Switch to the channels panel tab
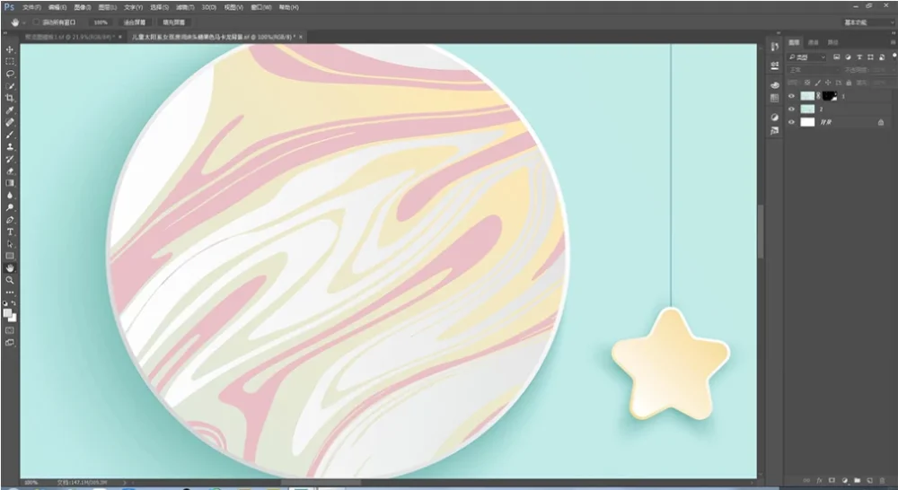Screen dimensions: 898x490 coord(814,42)
